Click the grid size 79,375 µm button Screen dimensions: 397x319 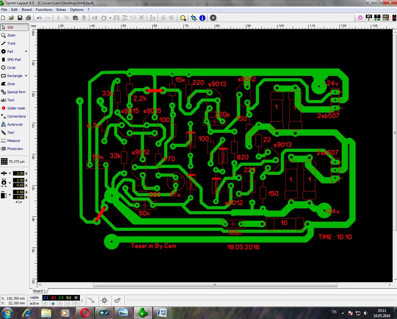[14, 162]
